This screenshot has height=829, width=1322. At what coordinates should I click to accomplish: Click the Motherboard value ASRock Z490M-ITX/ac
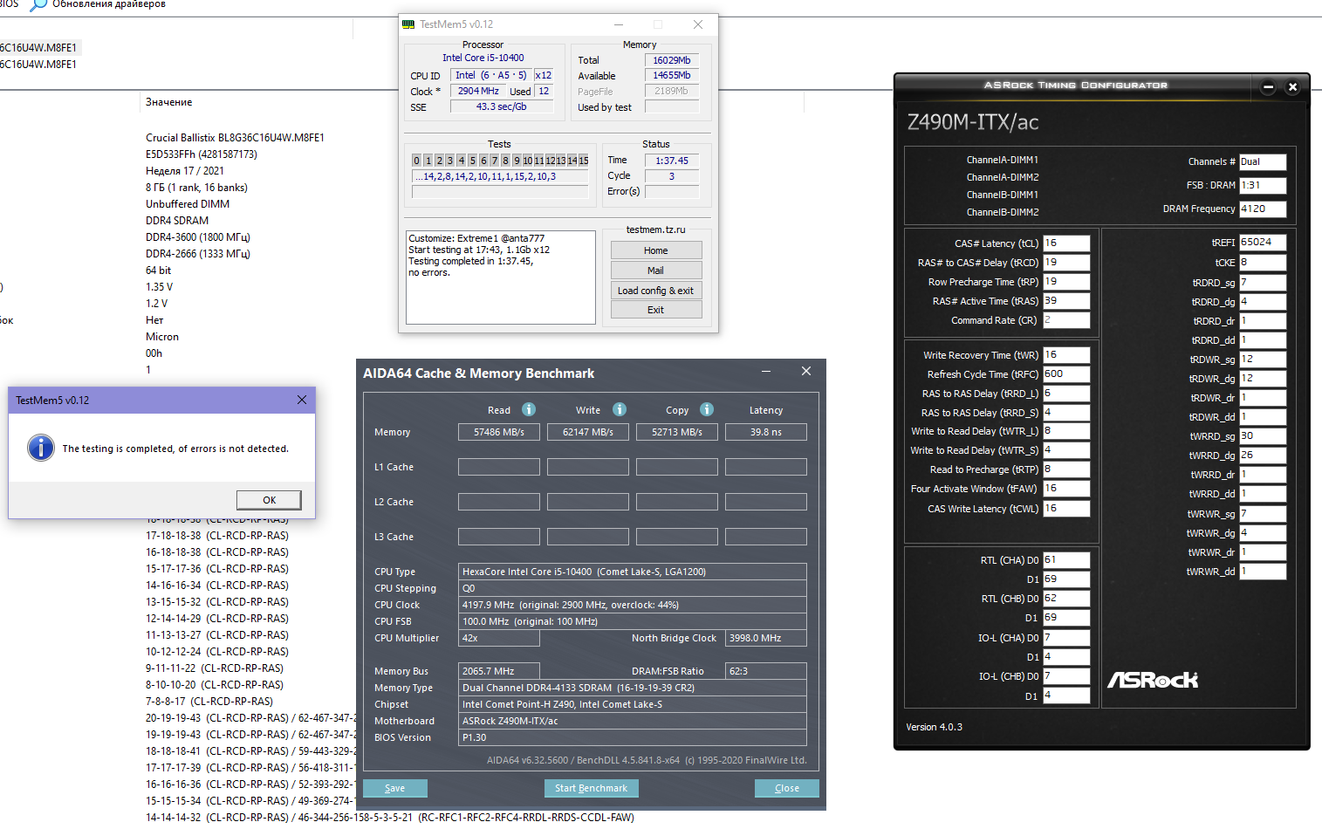pos(633,721)
